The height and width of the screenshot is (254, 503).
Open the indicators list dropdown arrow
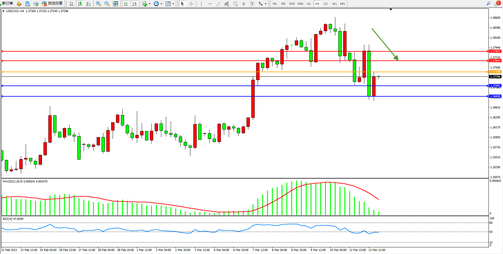(150, 4)
